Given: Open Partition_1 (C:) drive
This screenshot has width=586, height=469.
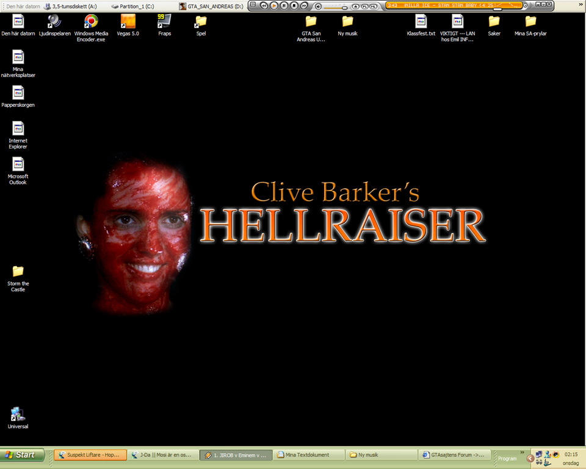Looking at the screenshot, I should (132, 6).
